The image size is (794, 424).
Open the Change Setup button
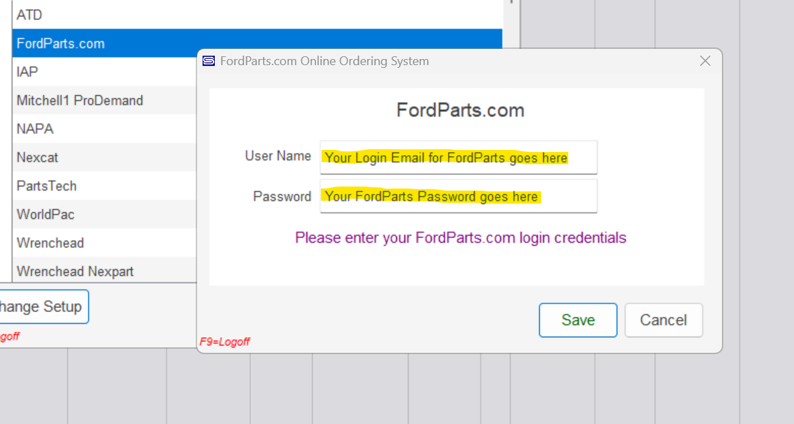pyautogui.click(x=44, y=306)
